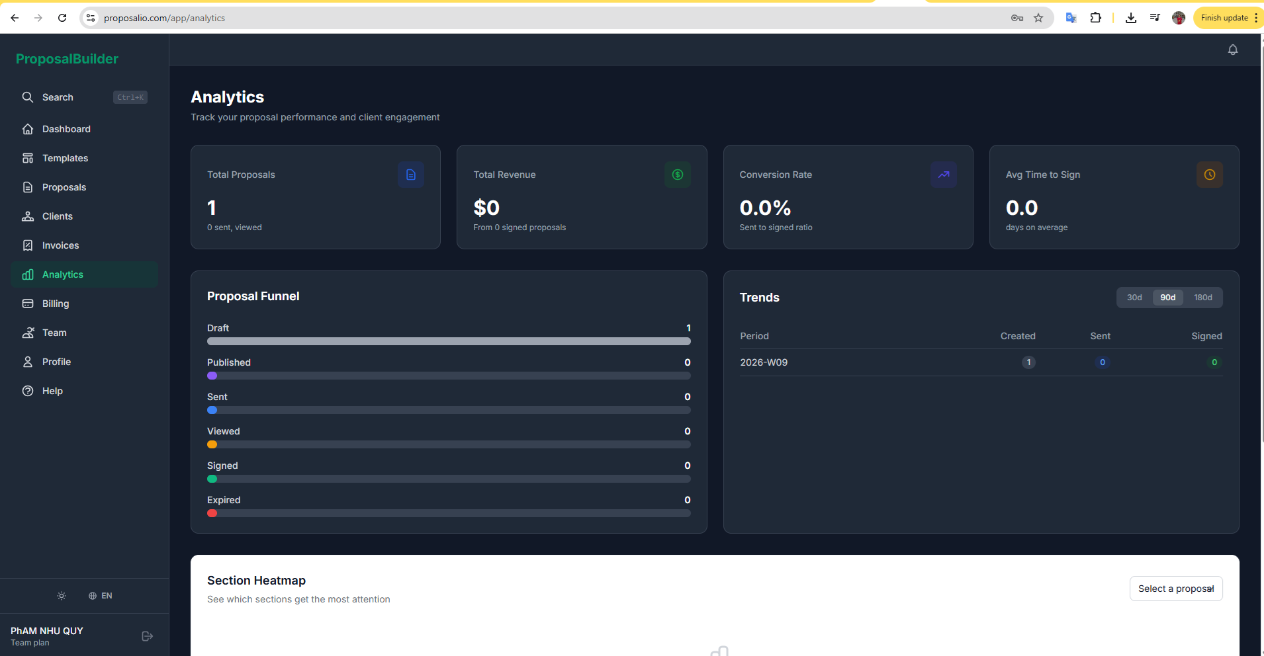Click the Total Revenue dollar icon
The height and width of the screenshot is (656, 1264).
pyautogui.click(x=677, y=175)
